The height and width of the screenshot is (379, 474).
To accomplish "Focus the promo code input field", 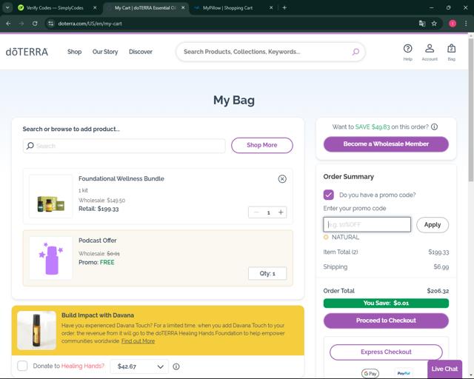I will (x=367, y=224).
